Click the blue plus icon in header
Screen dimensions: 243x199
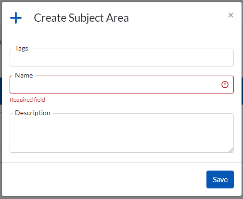click(16, 18)
